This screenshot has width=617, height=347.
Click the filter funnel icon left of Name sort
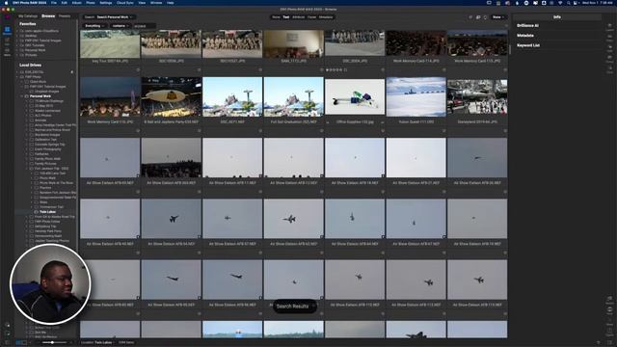point(470,17)
